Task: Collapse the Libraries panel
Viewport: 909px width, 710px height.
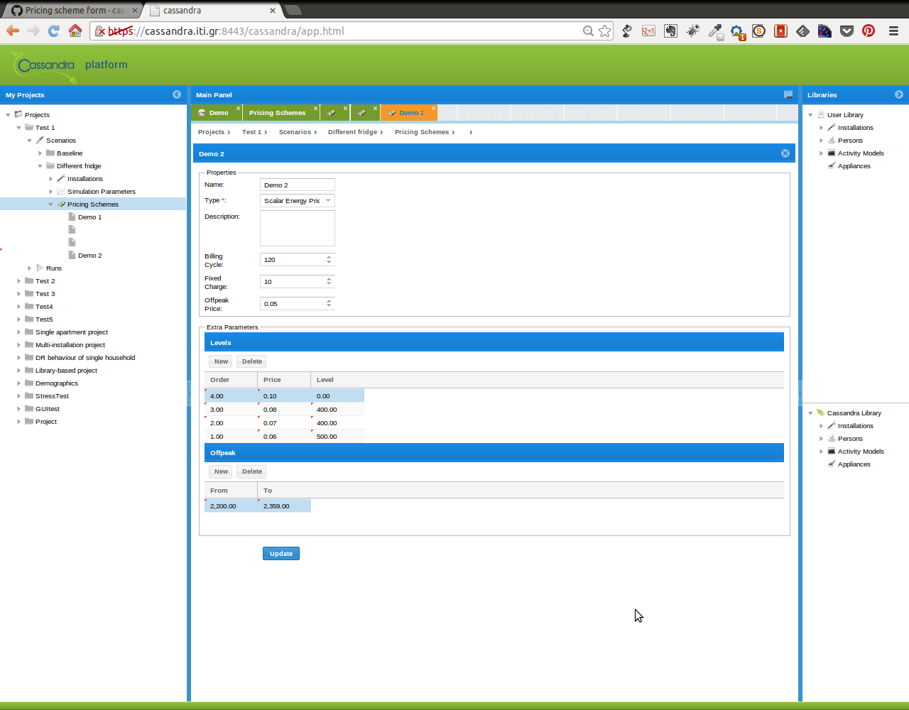Action: click(899, 94)
